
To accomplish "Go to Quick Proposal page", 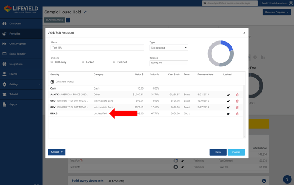I will [x=18, y=44].
